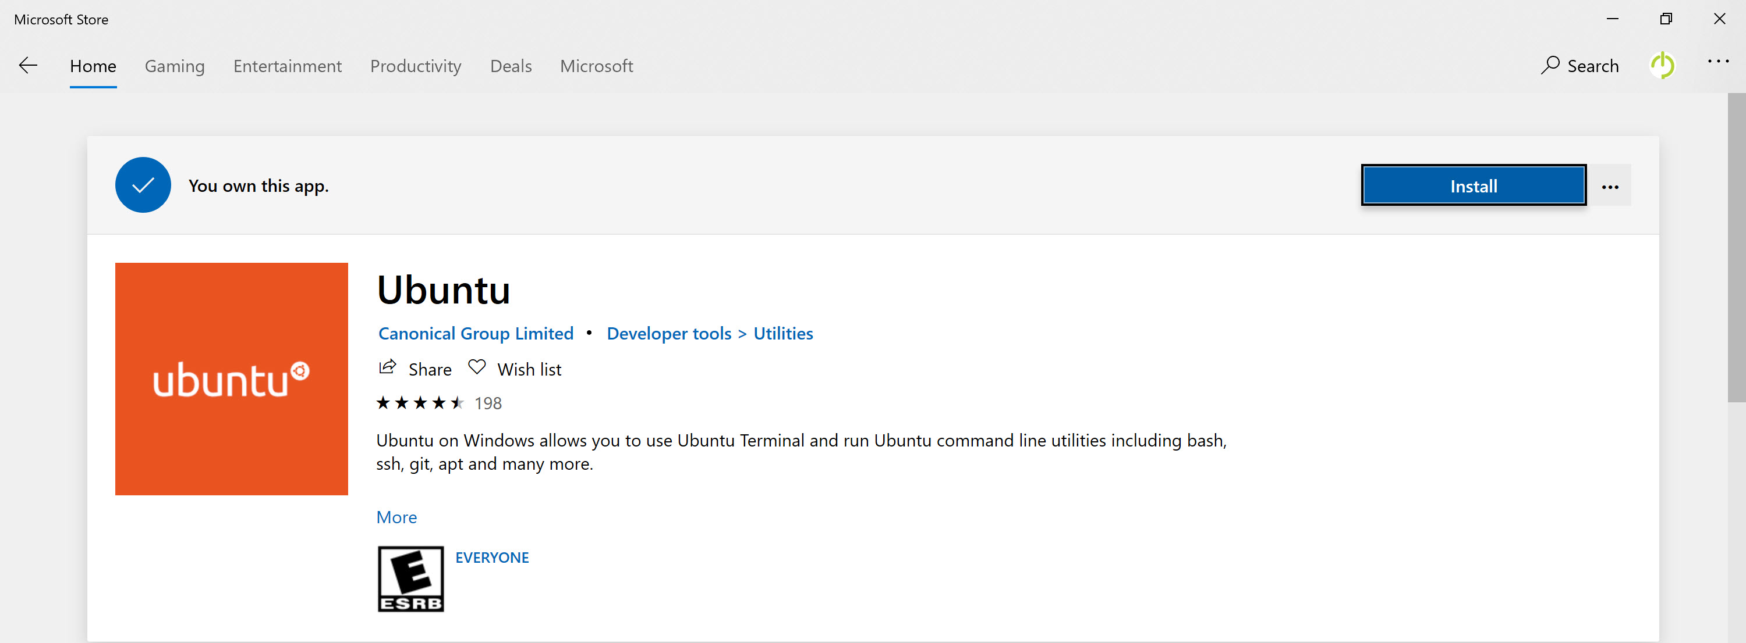This screenshot has width=1746, height=643.
Task: Open the See more options menu
Action: pyautogui.click(x=1718, y=62)
